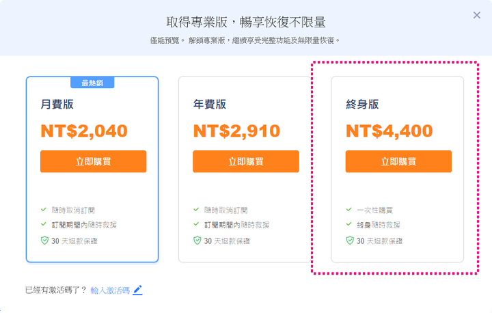Click the shield icon in 終身版 card
Screen dimensions: 492x313
tap(350, 241)
